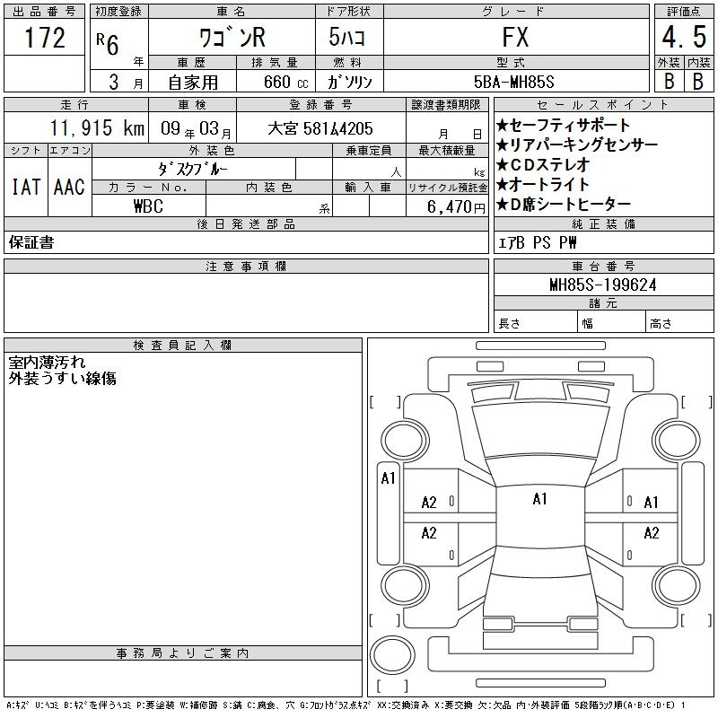Click the 検査員記入欄 header
The height and width of the screenshot is (718, 718).
[x=183, y=345]
